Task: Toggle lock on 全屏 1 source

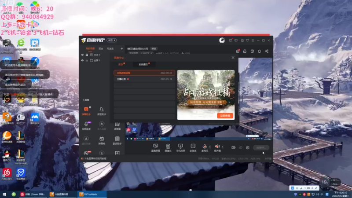Action: 87,60
